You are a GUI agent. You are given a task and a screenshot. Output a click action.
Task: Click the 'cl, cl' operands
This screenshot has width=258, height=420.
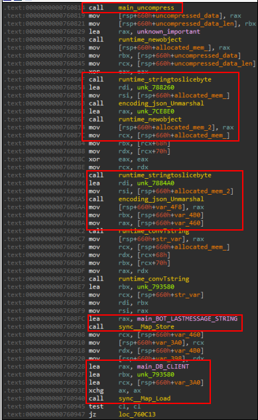(x=129, y=406)
